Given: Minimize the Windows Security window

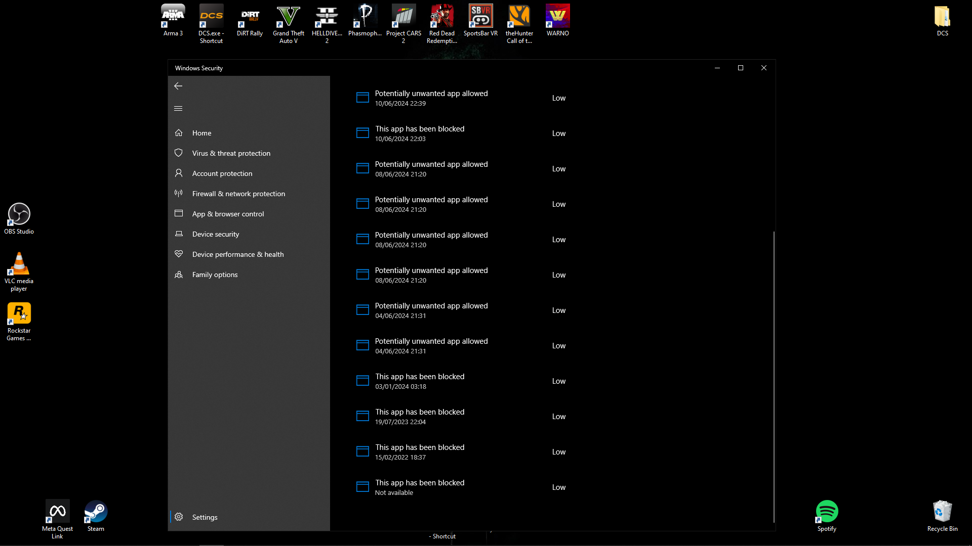Looking at the screenshot, I should 717,68.
